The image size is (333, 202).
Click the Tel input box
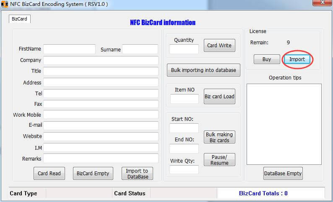101,93
